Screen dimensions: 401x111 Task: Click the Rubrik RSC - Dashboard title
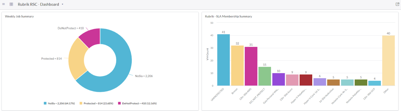[x=38, y=4]
